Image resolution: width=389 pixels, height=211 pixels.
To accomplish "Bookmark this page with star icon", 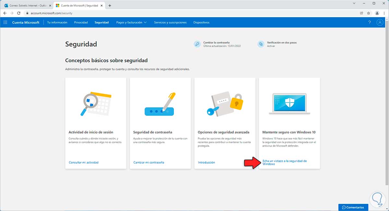I will coord(369,13).
